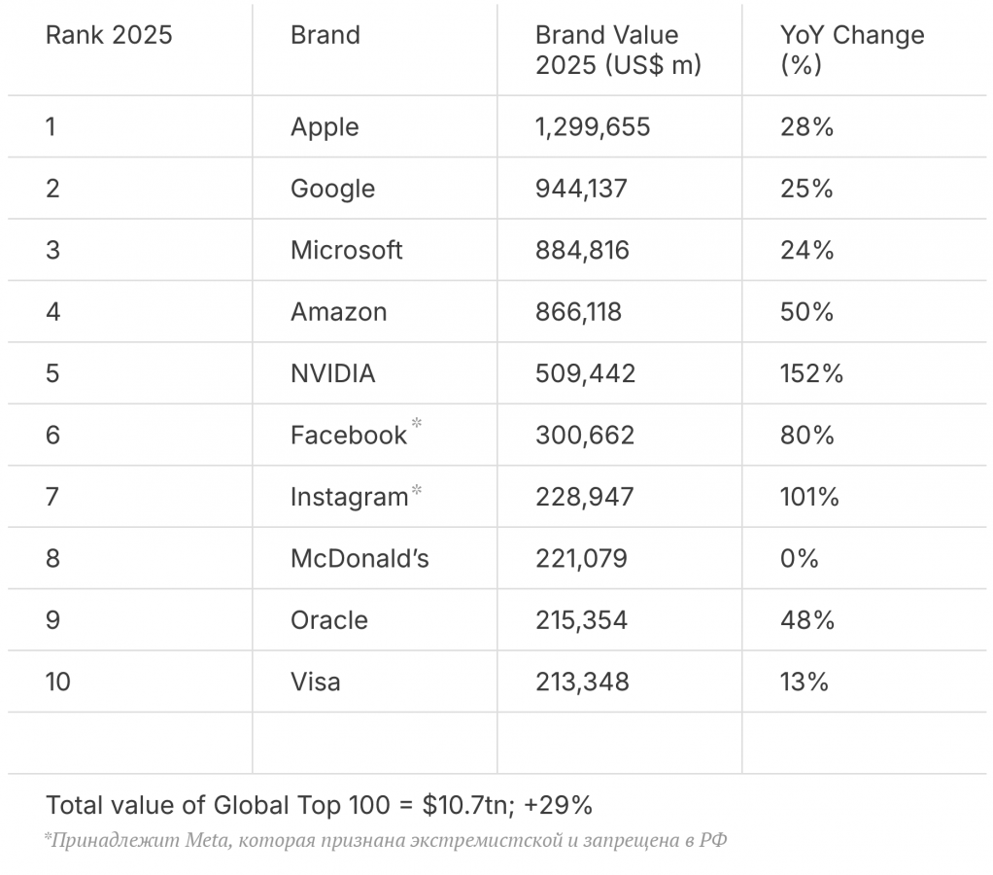This screenshot has height=875, width=993.
Task: Click the Amazon brand name
Action: [x=338, y=312]
